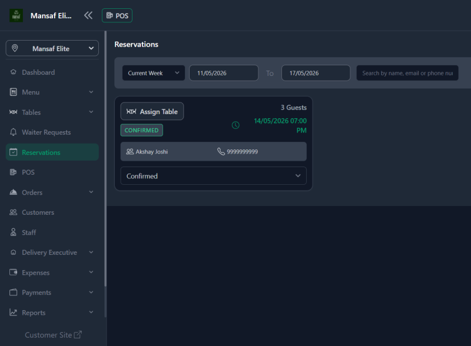Click the 3 Guests text
Image resolution: width=471 pixels, height=346 pixels.
coord(293,108)
